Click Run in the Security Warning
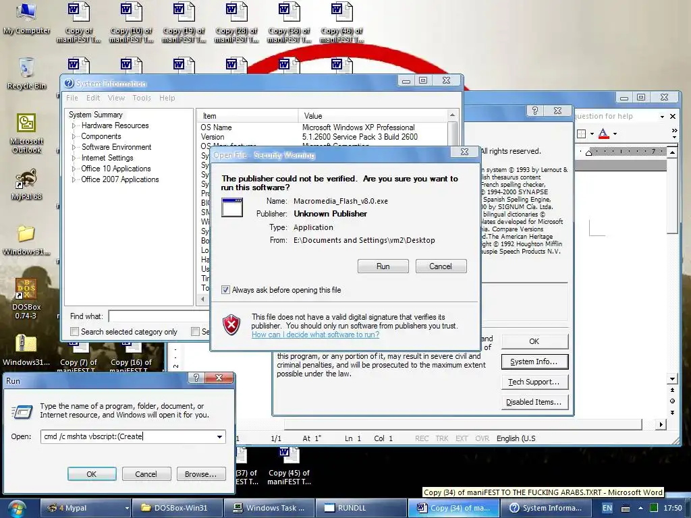Screen dimensions: 691x518 pos(383,266)
